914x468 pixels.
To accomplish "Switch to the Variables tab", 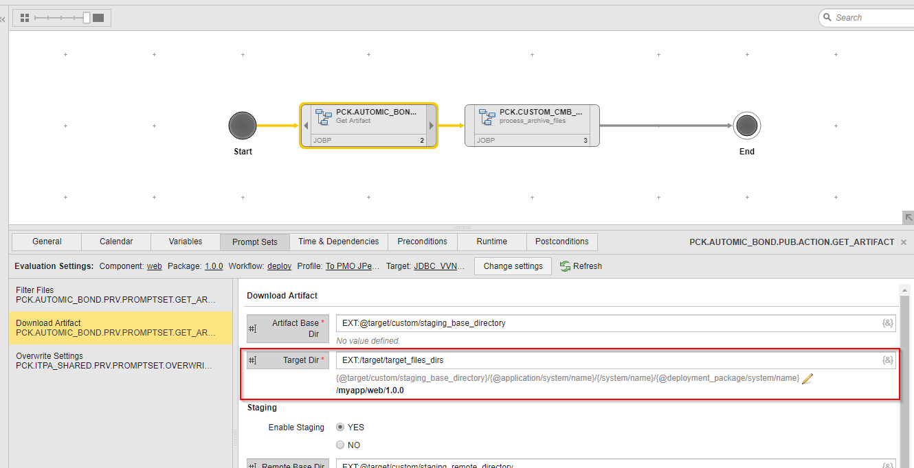I will coord(186,242).
